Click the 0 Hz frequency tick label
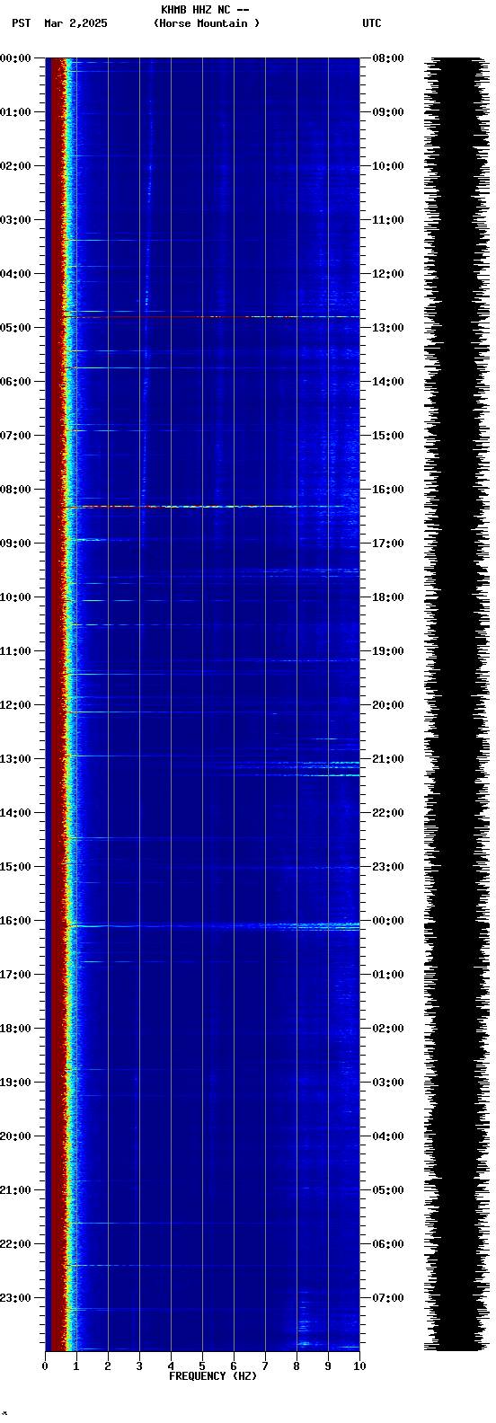Viewport: 496px width, 1423px height. pyautogui.click(x=45, y=1366)
